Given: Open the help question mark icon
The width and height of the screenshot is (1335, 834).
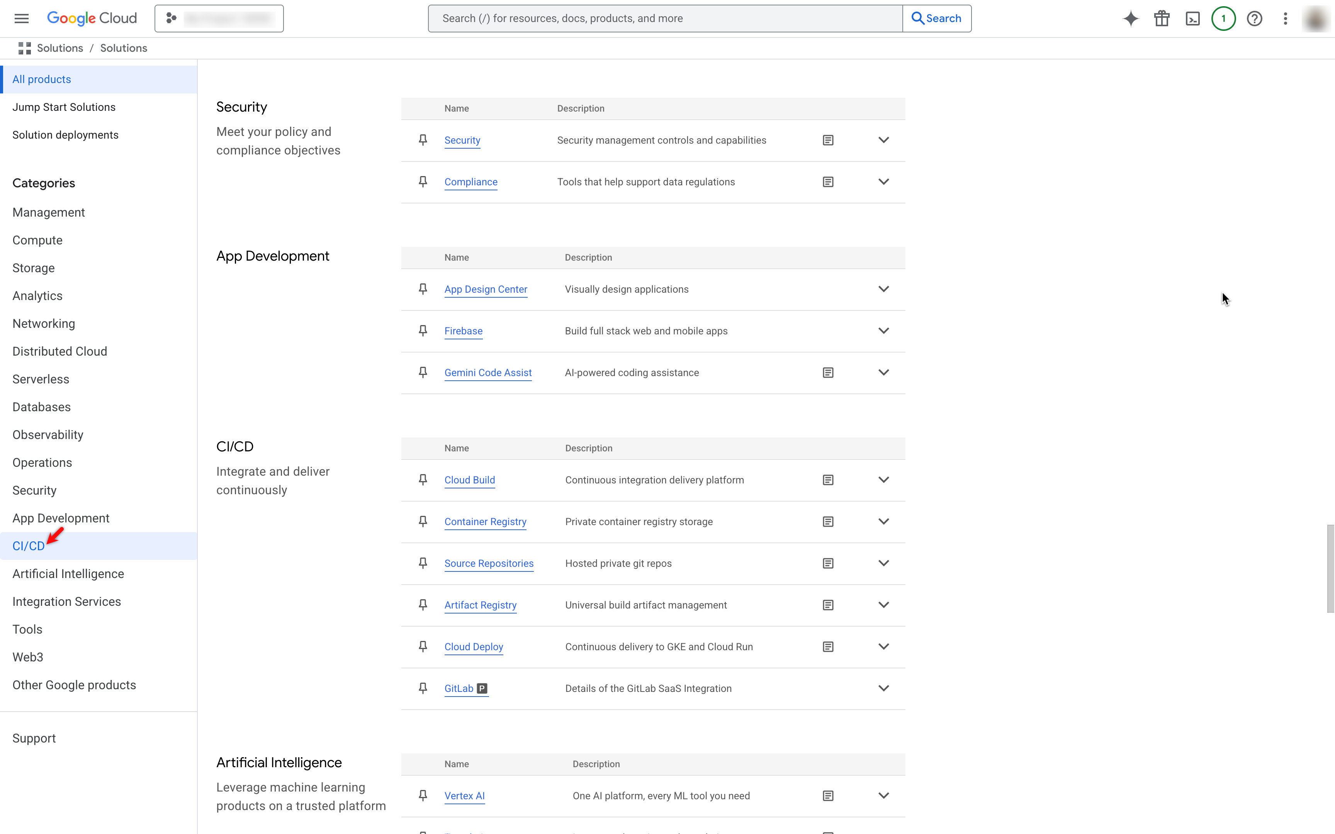Looking at the screenshot, I should coord(1254,18).
